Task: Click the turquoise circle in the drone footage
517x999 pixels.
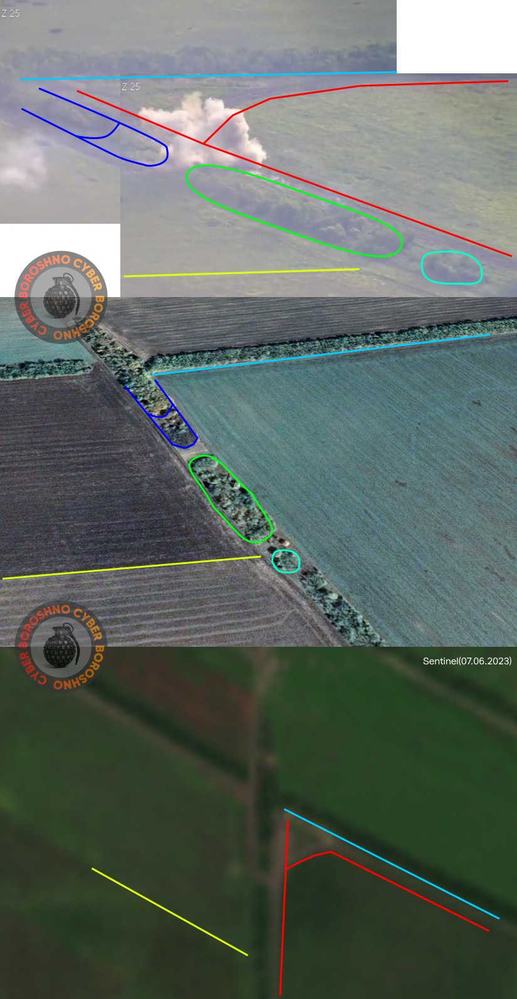Action: 451,268
